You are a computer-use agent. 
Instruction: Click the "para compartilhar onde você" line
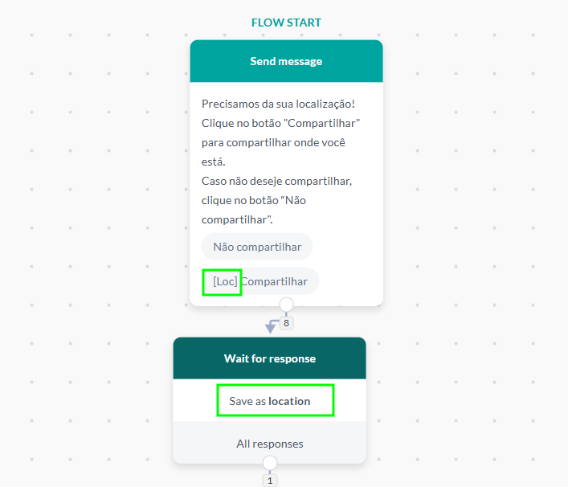coord(275,143)
